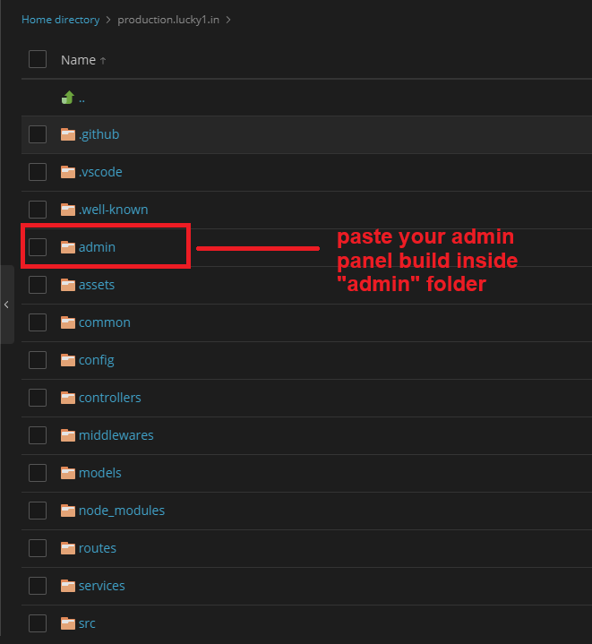Viewport: 592px width, 644px height.
Task: Check the box for common folder
Action: pos(38,322)
